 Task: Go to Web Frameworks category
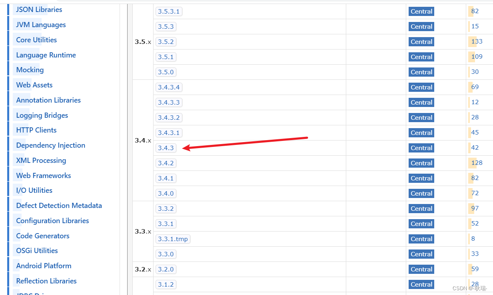(x=44, y=176)
